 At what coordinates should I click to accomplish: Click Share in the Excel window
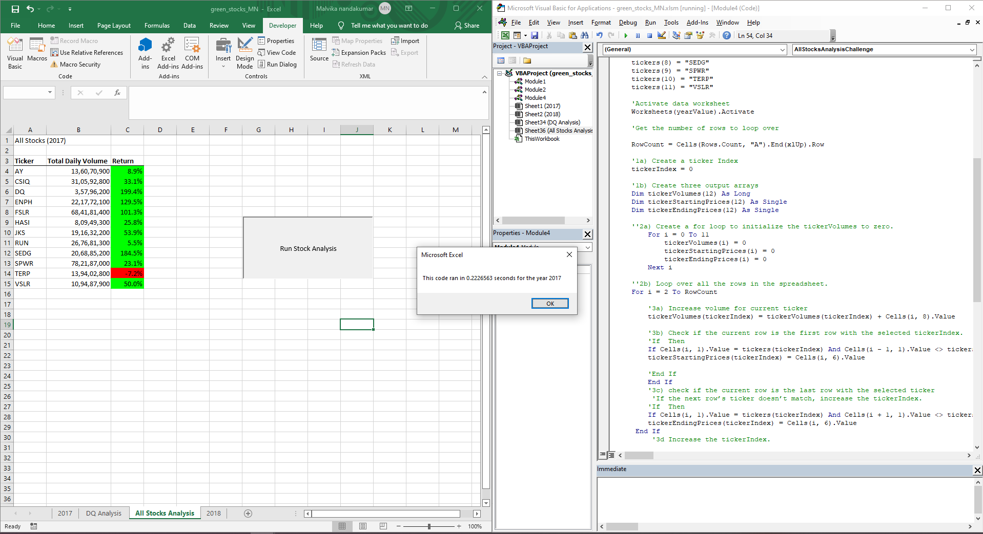[467, 26]
